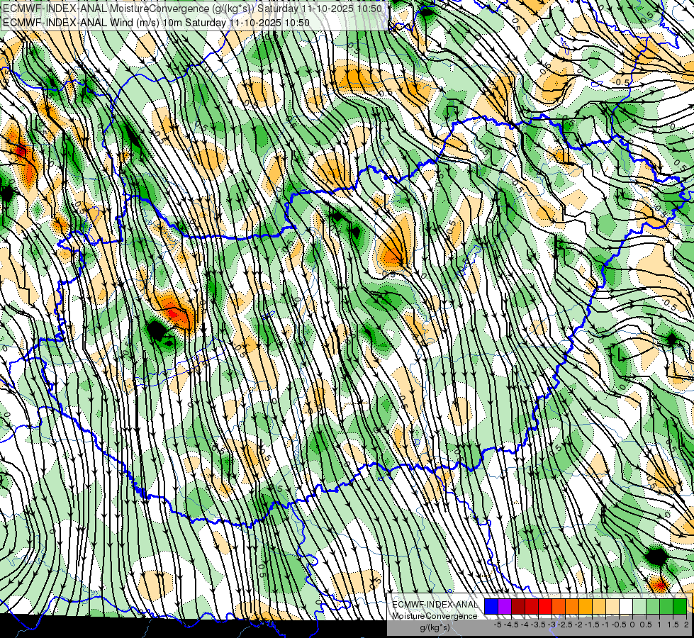
Task: Click the 0 tick label on the legend
Action: (x=632, y=625)
